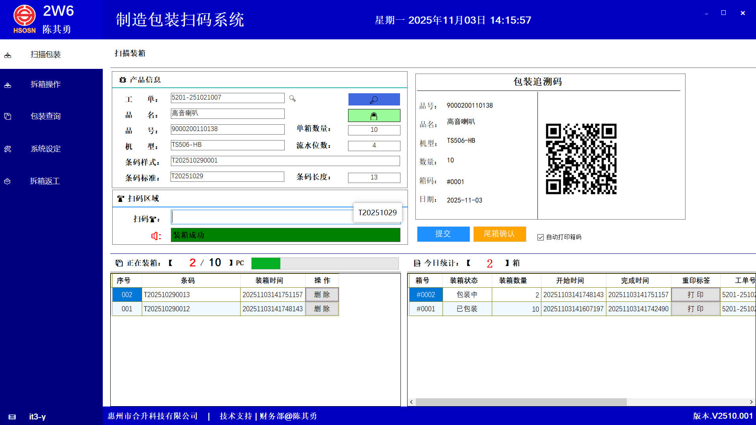Click the orange 尾箱确认 button

[x=499, y=234]
